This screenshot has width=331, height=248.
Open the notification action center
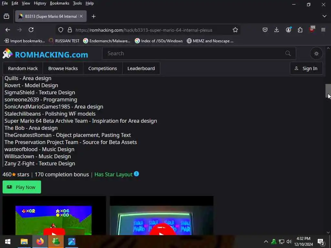[x=321, y=242]
